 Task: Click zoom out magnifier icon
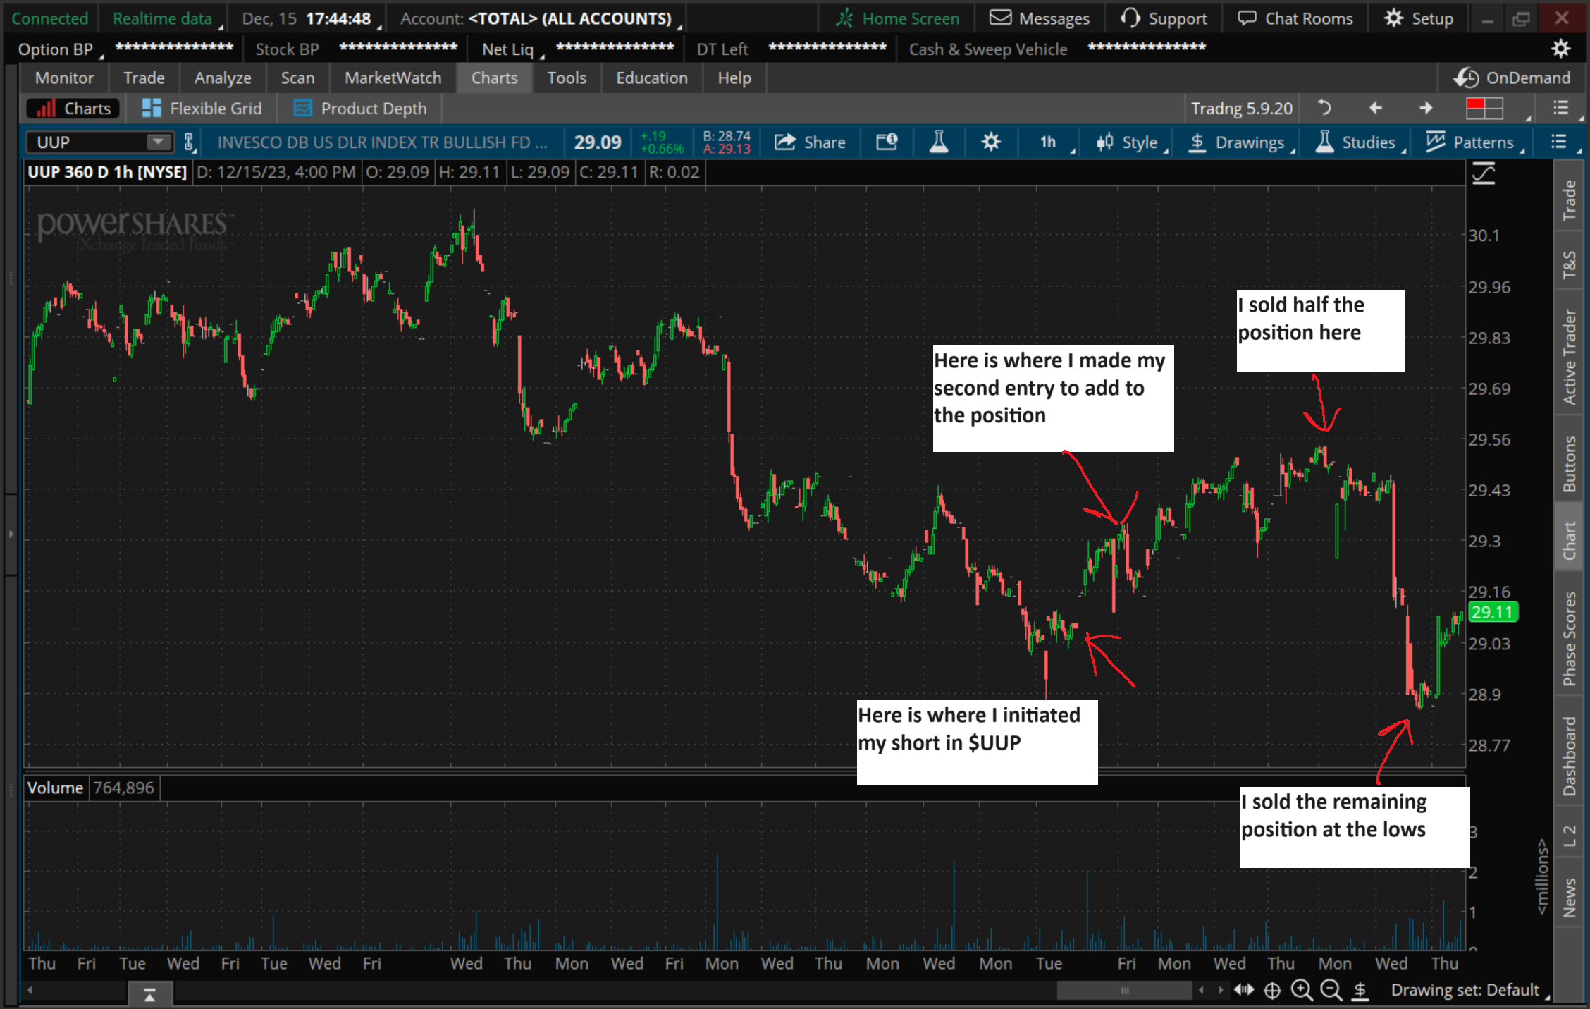coord(1331,990)
